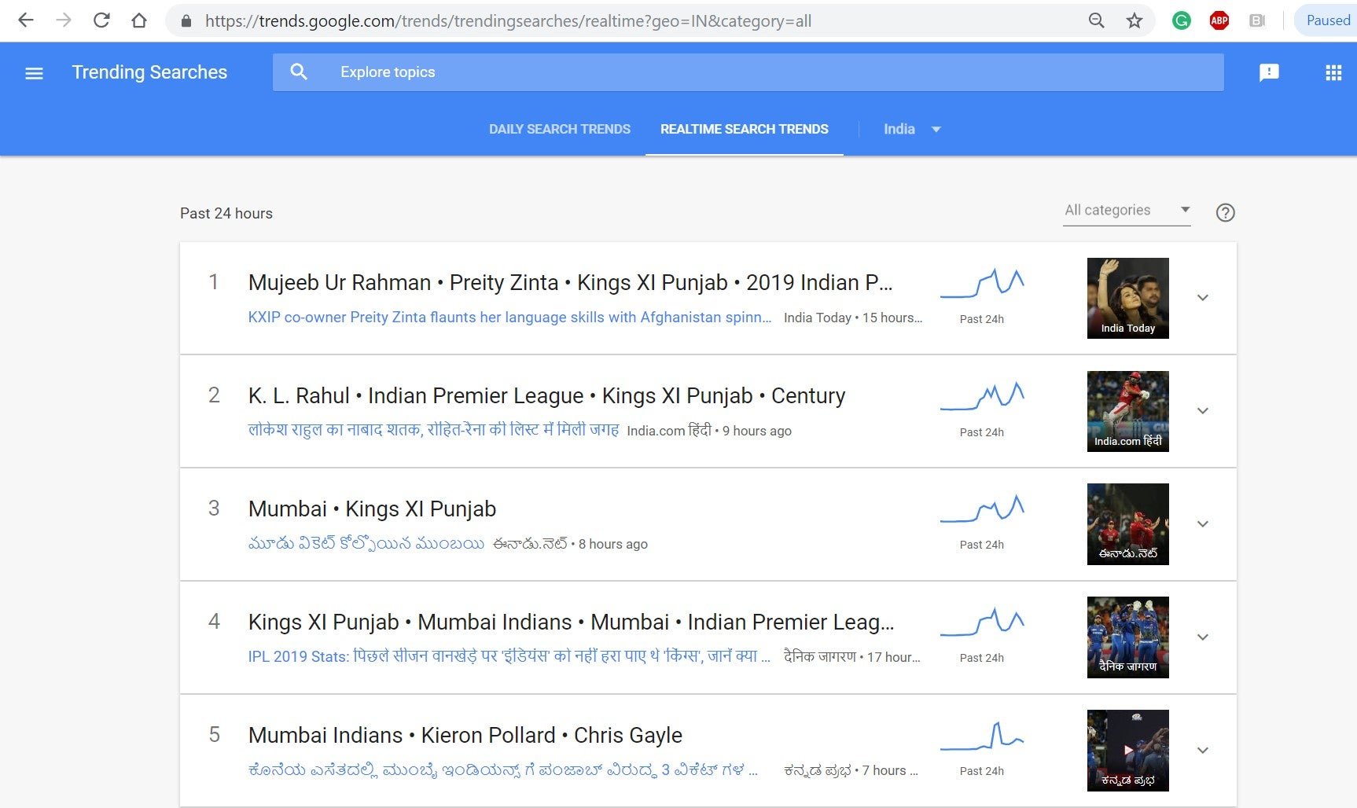Select Realtime Search Trends tab
The height and width of the screenshot is (808, 1357).
pyautogui.click(x=744, y=129)
